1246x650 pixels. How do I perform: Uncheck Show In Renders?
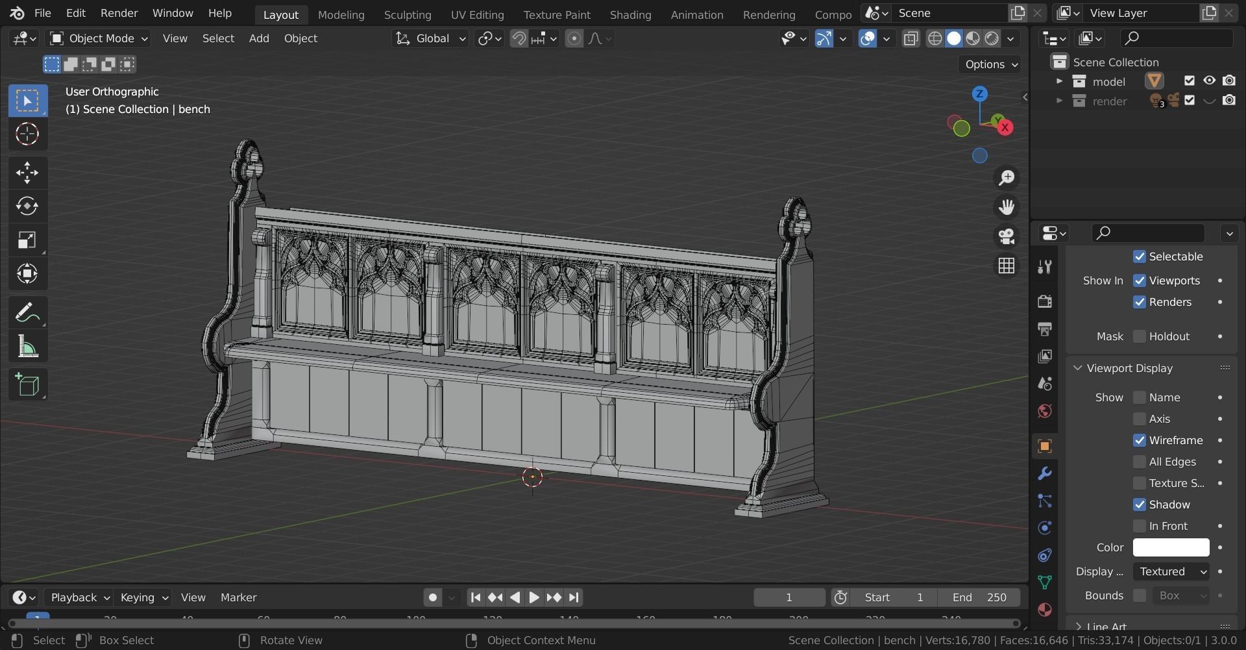1139,302
